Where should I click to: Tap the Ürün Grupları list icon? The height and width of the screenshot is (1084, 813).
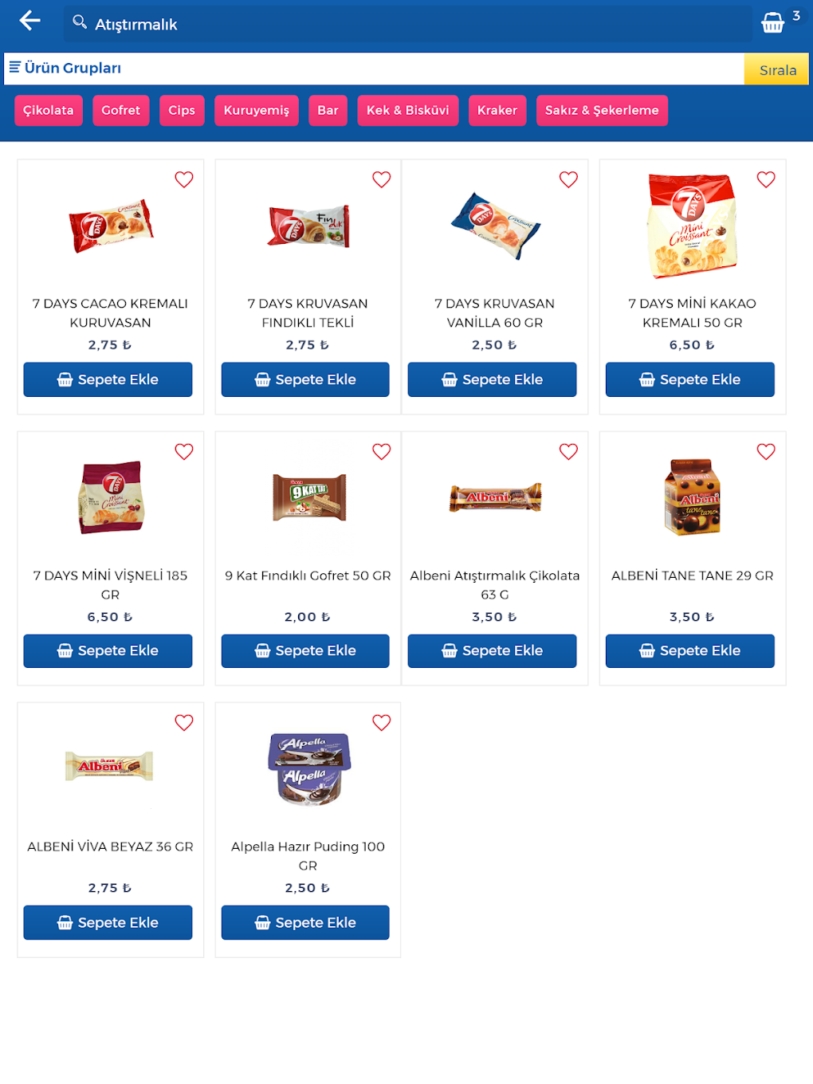click(x=14, y=68)
